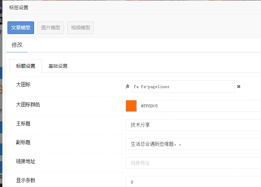
Task: Focus the 显示条数 field showing 9
Action: click(194, 182)
